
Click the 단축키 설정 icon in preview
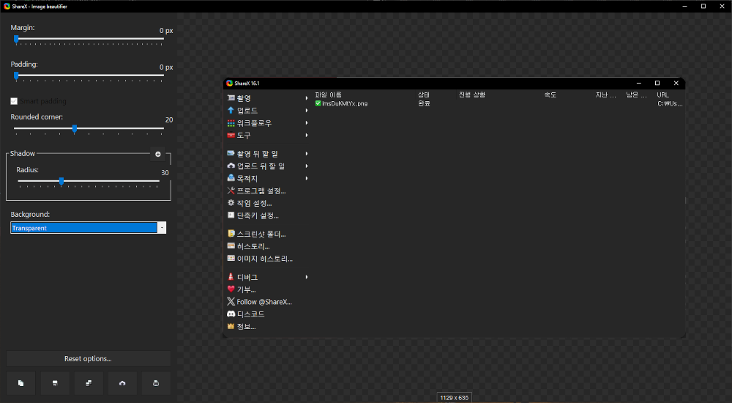[231, 215]
